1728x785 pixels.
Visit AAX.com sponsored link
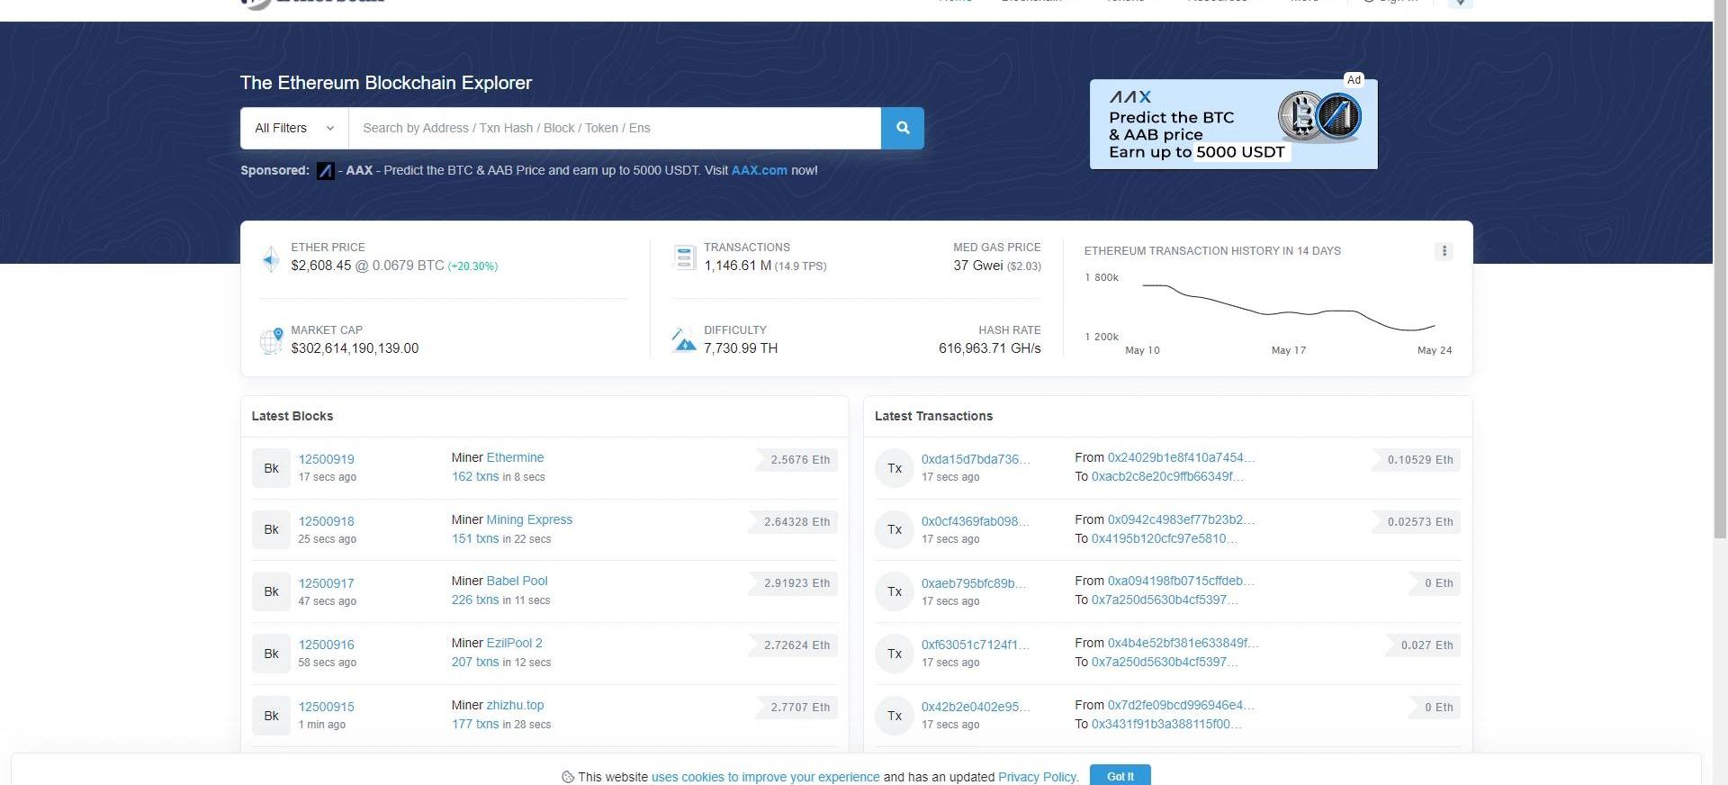click(759, 170)
